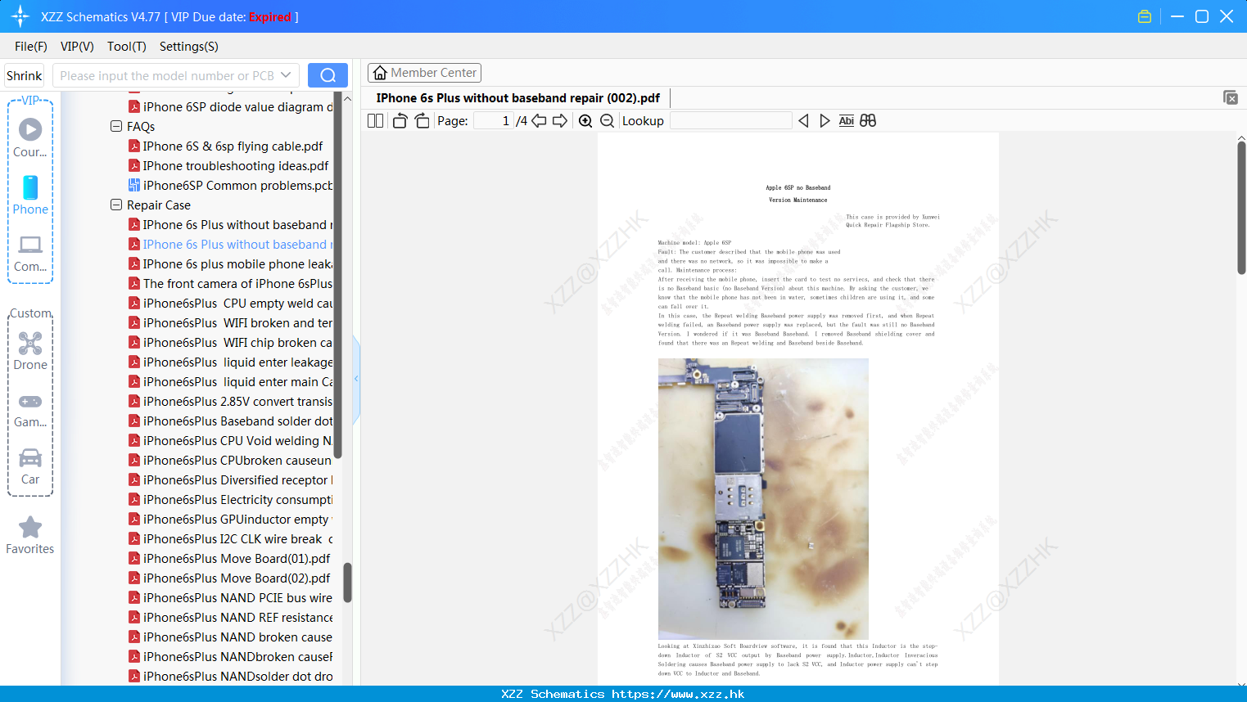
Task: Open the Settings(S) menu
Action: point(189,47)
